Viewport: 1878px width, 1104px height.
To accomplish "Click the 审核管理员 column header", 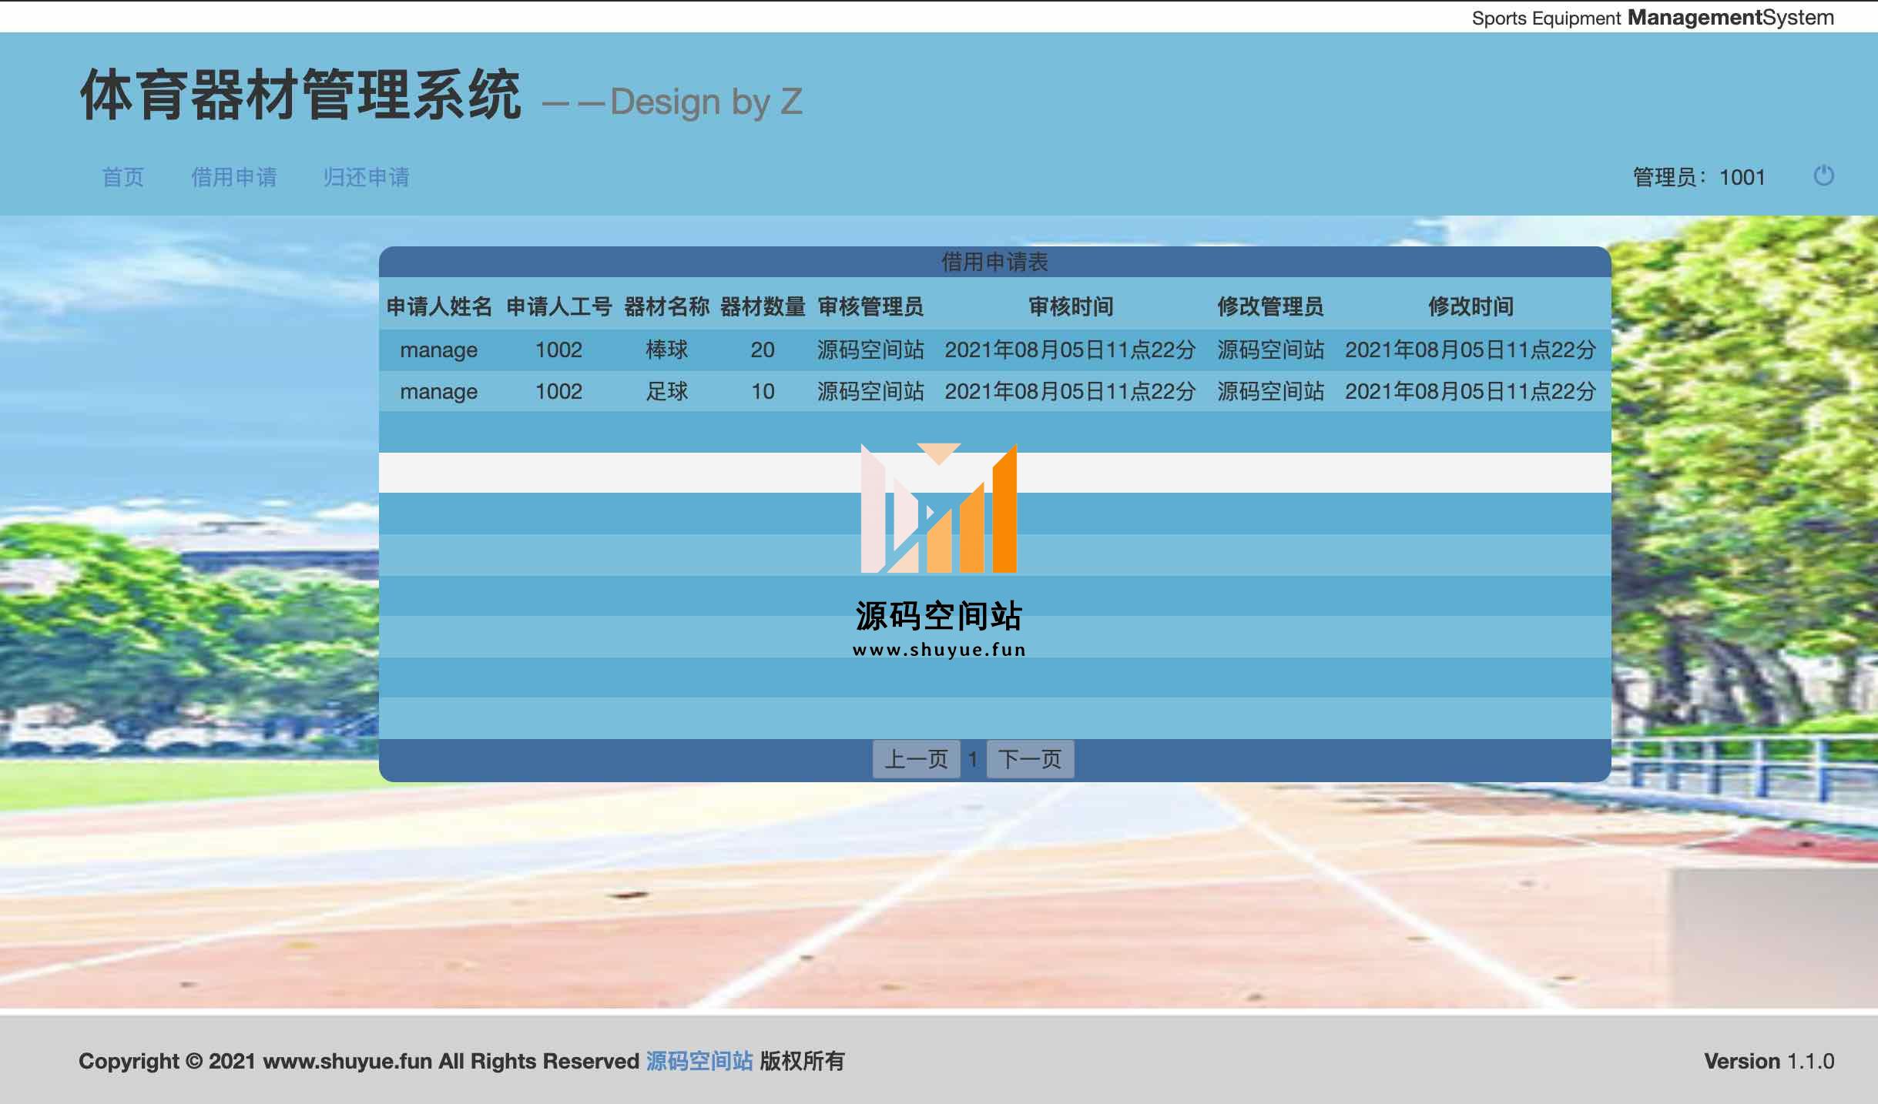I will (870, 306).
